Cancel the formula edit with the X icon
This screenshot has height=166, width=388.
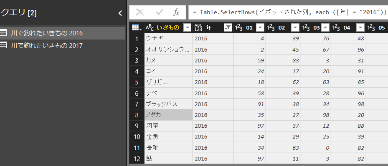tap(140, 12)
